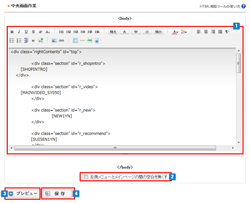
Task: Create a bulleted list
Action: coord(12,41)
